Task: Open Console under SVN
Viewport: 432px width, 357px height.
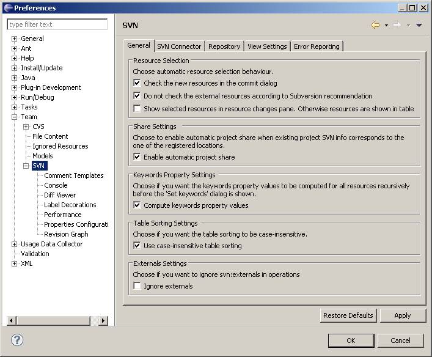Action: [x=56, y=185]
